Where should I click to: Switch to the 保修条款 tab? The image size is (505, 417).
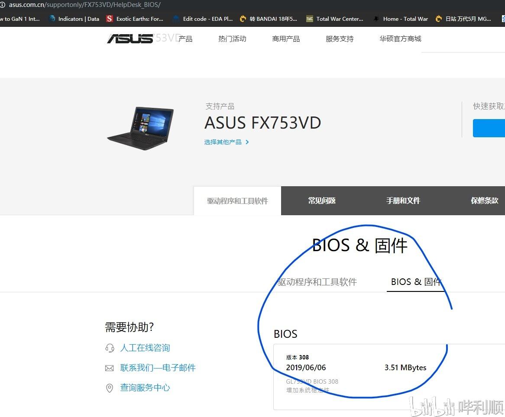pyautogui.click(x=484, y=200)
